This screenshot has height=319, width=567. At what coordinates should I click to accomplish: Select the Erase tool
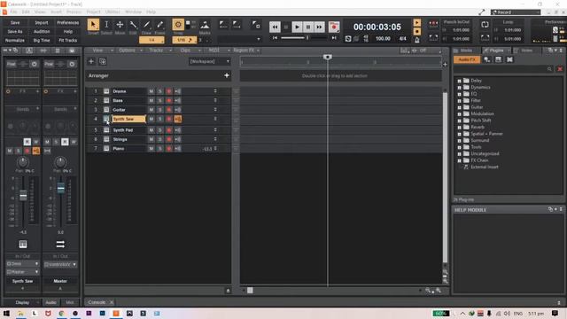[x=159, y=25]
